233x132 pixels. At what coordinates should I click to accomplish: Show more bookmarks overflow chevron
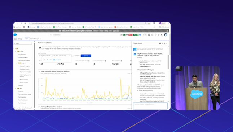click(x=155, y=27)
